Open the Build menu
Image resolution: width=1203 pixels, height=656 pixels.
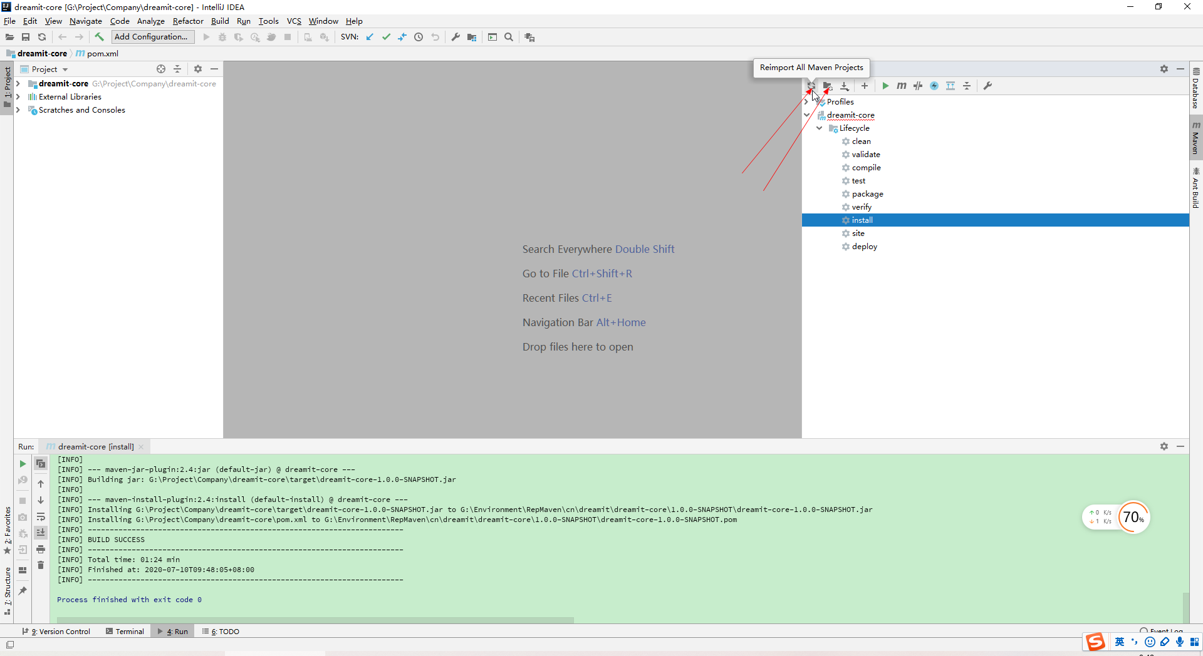pos(220,21)
